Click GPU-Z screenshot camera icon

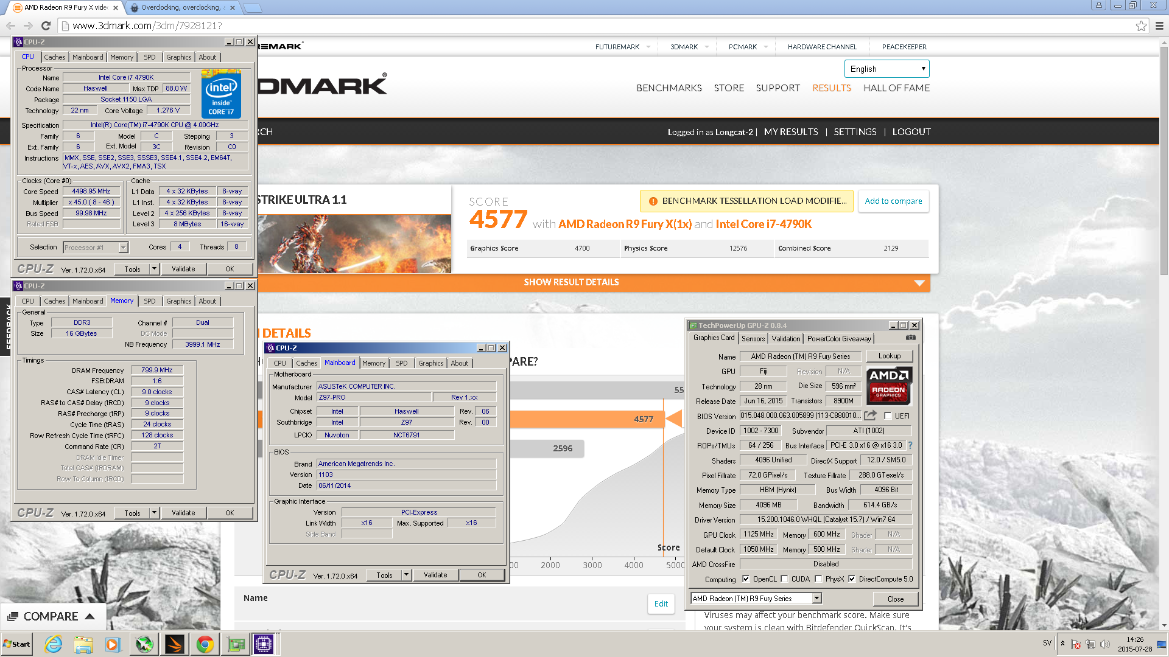910,338
